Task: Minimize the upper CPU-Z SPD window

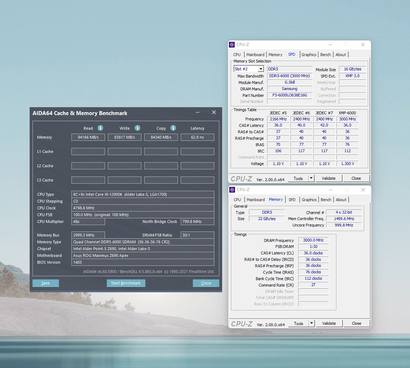Action: coord(330,45)
